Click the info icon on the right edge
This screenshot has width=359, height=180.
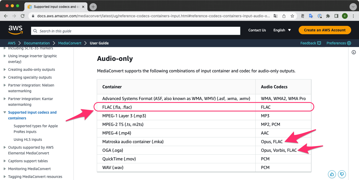pyautogui.click(x=353, y=52)
